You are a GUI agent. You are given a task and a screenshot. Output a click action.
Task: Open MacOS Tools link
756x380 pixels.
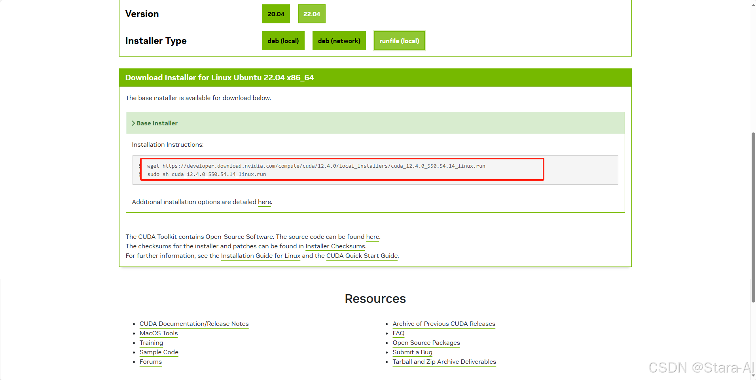click(x=159, y=333)
